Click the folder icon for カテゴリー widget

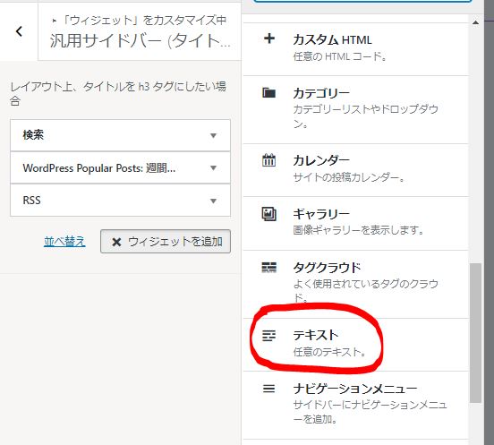(x=269, y=93)
